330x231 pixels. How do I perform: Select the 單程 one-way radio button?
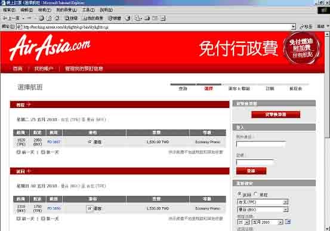(256, 194)
